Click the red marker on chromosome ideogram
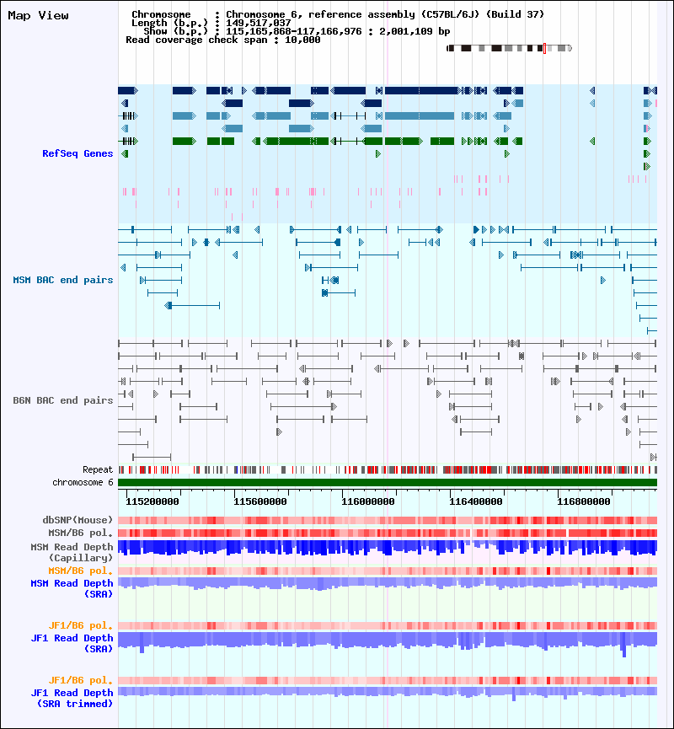This screenshot has width=674, height=729. coord(544,48)
